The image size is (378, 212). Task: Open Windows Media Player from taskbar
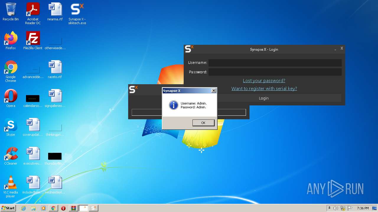tap(43, 208)
